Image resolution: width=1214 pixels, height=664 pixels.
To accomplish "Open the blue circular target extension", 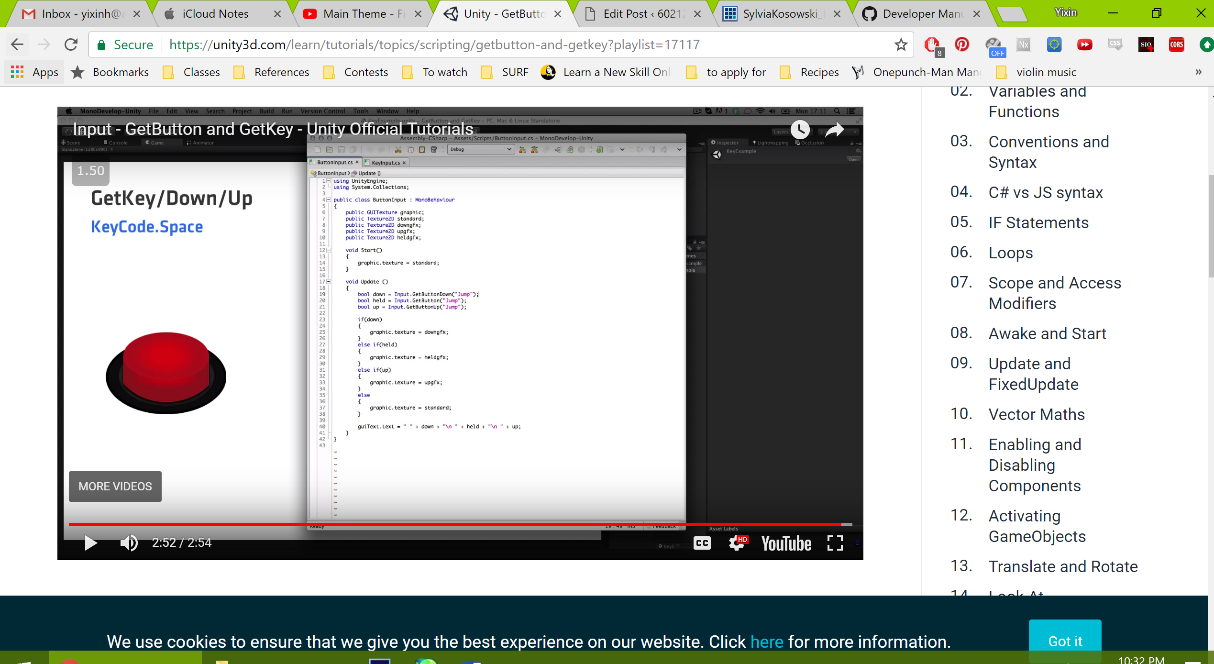I will tap(1054, 44).
